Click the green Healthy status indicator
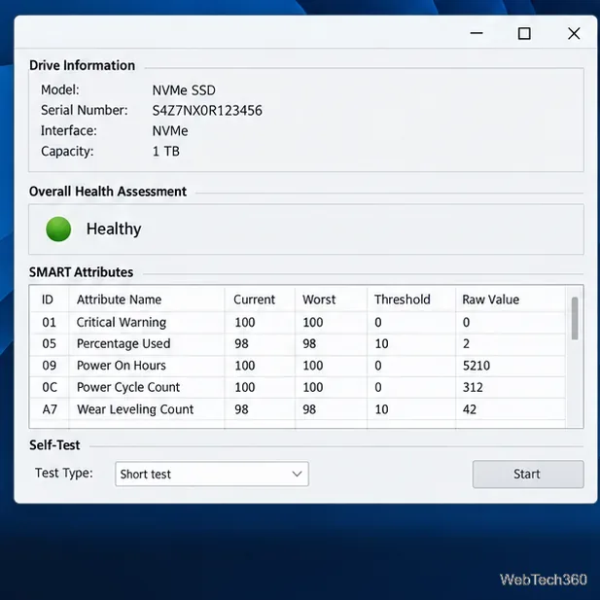Image resolution: width=600 pixels, height=600 pixels. tap(58, 229)
